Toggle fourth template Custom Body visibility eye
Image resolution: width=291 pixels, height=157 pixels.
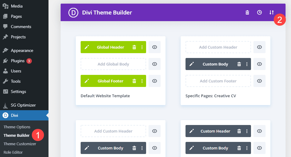[x=259, y=148]
